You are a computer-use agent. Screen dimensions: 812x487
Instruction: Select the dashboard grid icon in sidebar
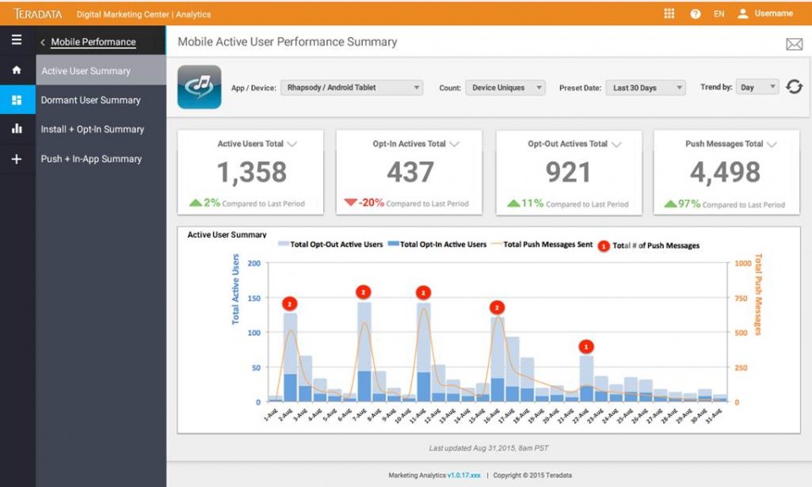17,100
